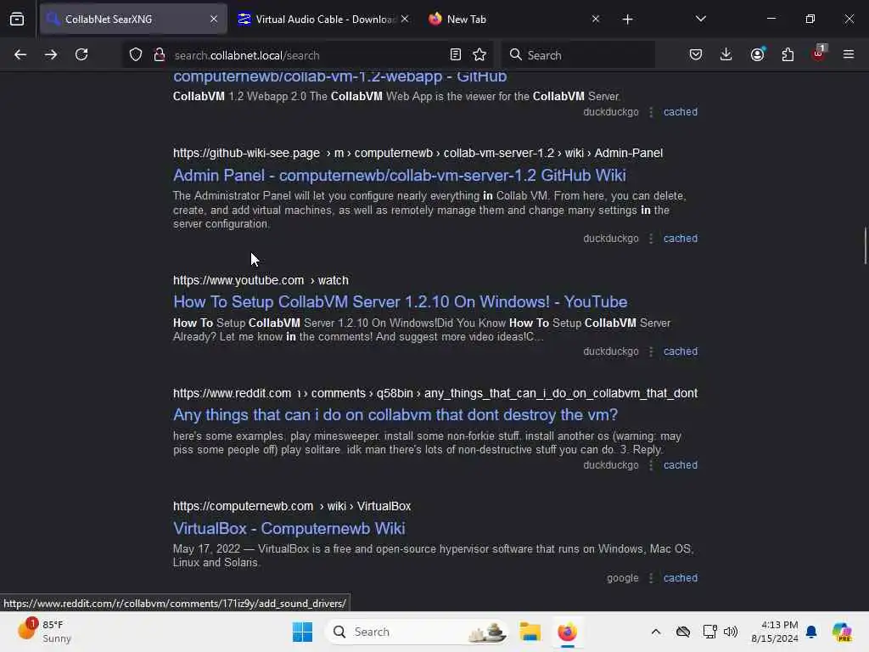The image size is (869, 652).
Task: Open a new tab with plus button
Action: 627,20
